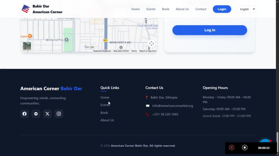Click Bahir Dar American Corner site title
Viewport: 279px width, 156px height.
(x=47, y=9)
